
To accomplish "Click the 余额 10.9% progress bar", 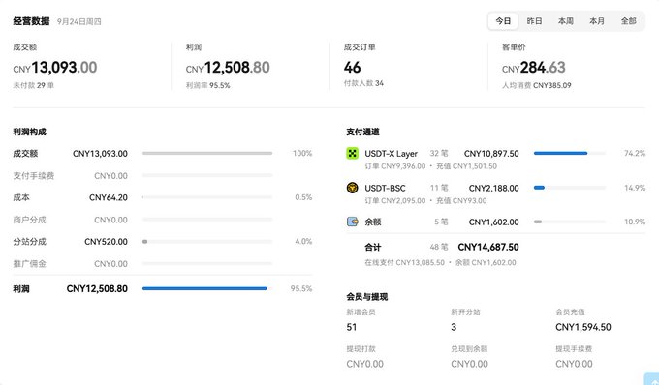I will click(x=570, y=222).
